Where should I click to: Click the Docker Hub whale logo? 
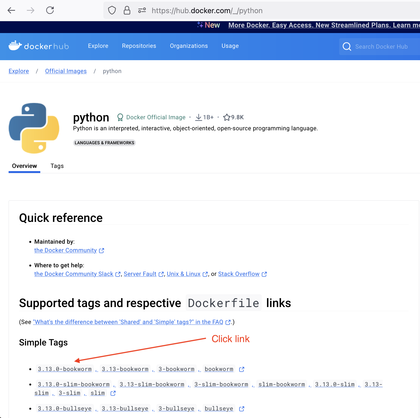tap(15, 46)
